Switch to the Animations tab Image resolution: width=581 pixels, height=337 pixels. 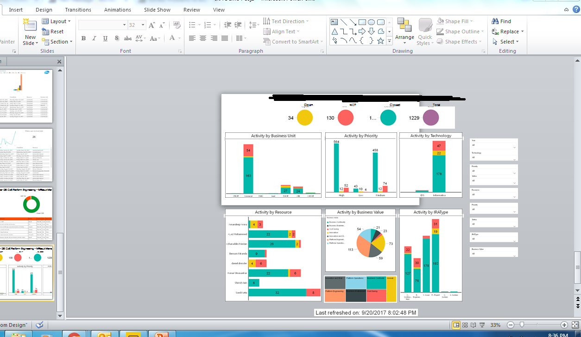point(118,10)
